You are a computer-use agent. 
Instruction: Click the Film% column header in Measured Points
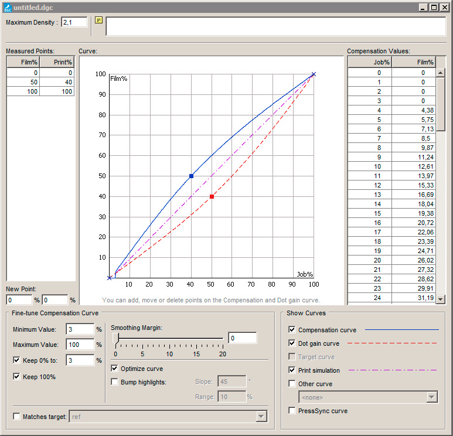click(x=23, y=62)
